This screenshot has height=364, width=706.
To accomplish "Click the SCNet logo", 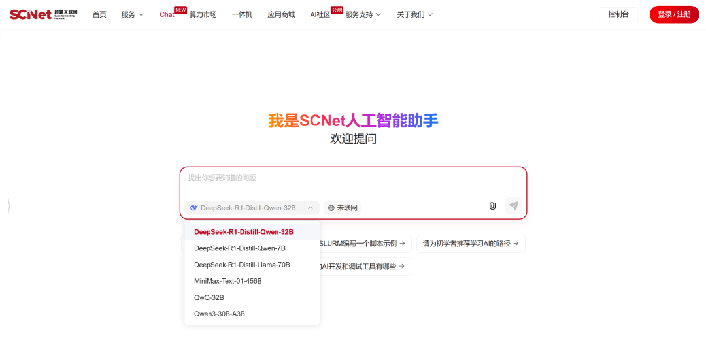I will click(43, 14).
